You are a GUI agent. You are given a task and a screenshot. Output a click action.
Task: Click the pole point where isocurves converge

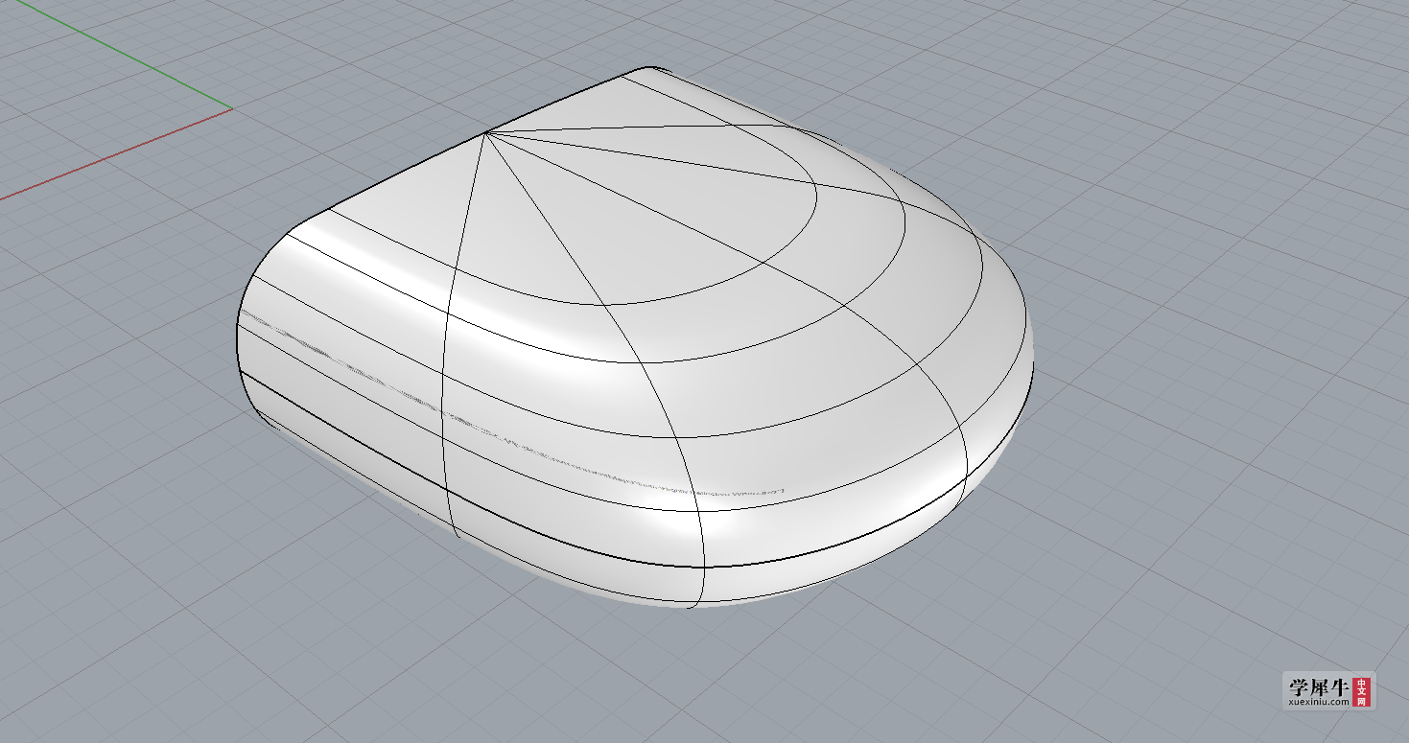(x=487, y=133)
